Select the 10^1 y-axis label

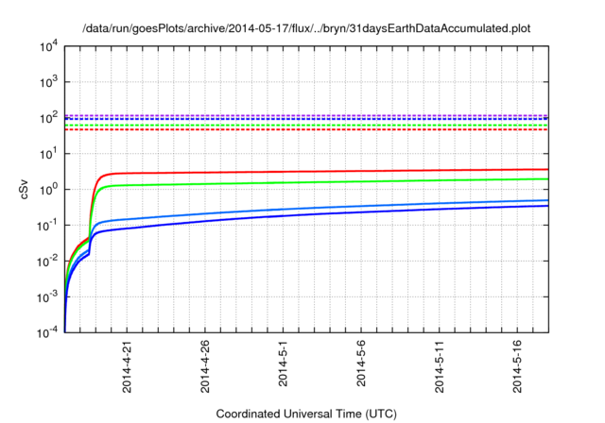pyautogui.click(x=48, y=154)
